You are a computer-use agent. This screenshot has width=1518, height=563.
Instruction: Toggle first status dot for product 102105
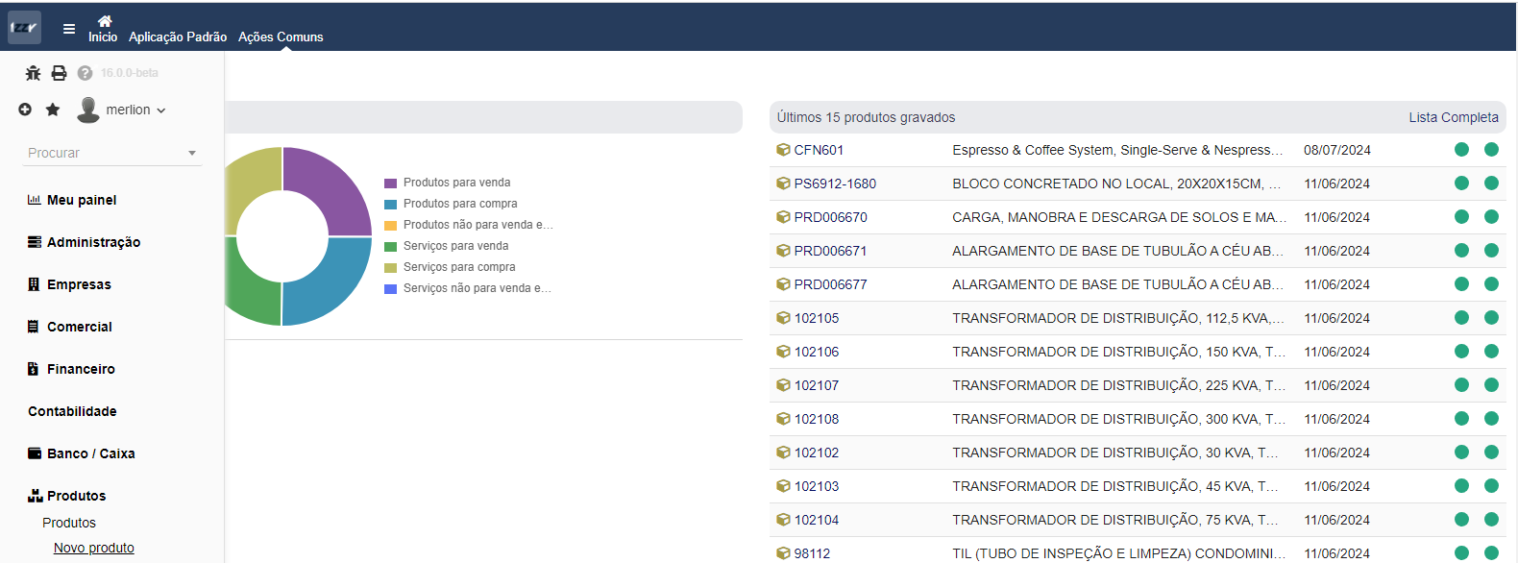1461,318
